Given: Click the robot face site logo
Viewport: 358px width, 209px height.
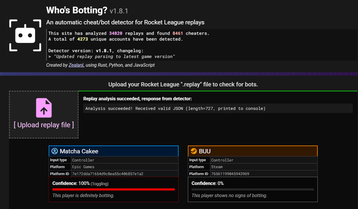Looking at the screenshot, I should point(25,35).
